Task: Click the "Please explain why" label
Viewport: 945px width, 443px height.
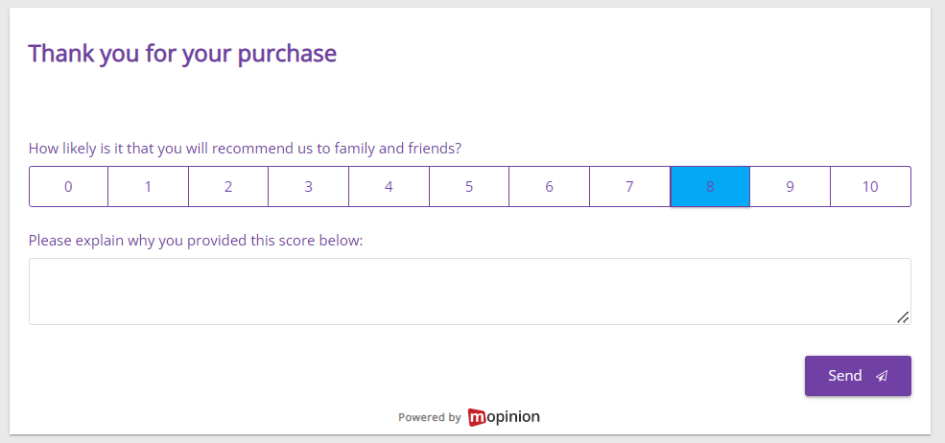Action: click(196, 241)
